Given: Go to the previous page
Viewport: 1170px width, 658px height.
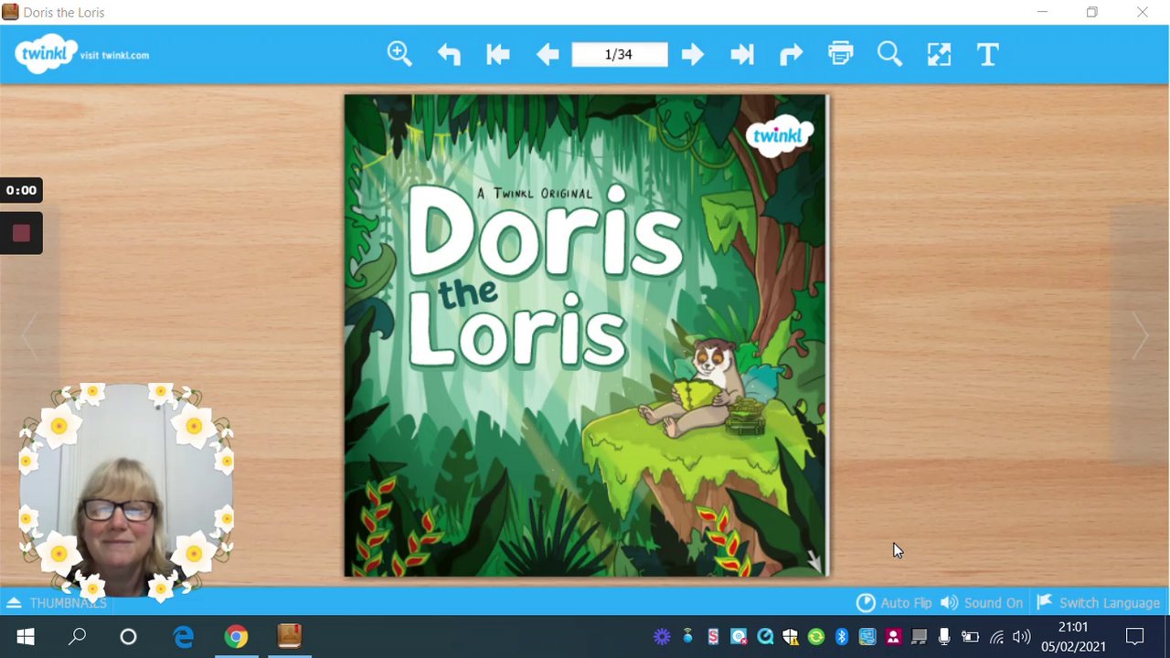Looking at the screenshot, I should pos(548,55).
